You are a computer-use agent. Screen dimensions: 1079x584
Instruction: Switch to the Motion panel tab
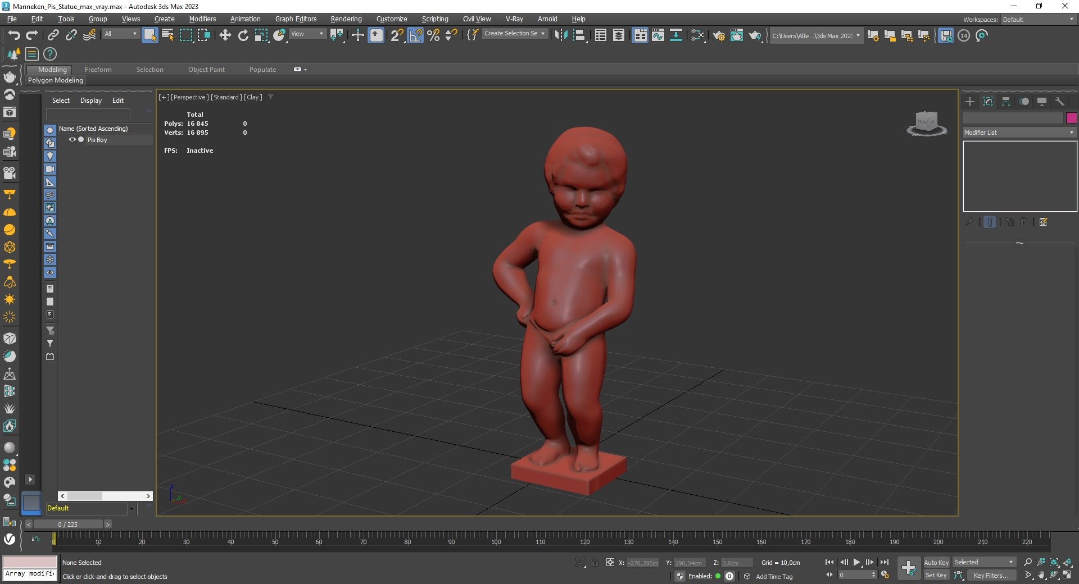click(1024, 102)
